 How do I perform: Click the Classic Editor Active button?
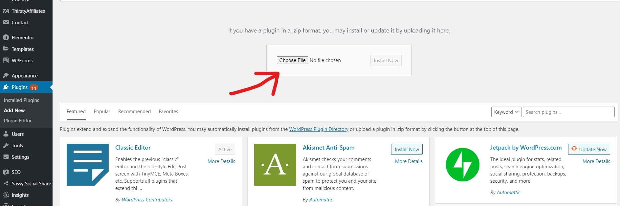[225, 149]
